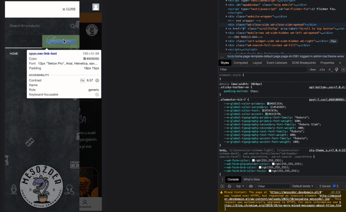Toggle the console sidebar icon

point(222,186)
